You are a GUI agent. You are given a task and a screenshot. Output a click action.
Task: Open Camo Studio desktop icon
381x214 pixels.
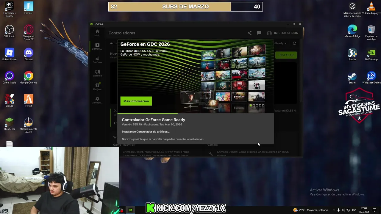10,78
